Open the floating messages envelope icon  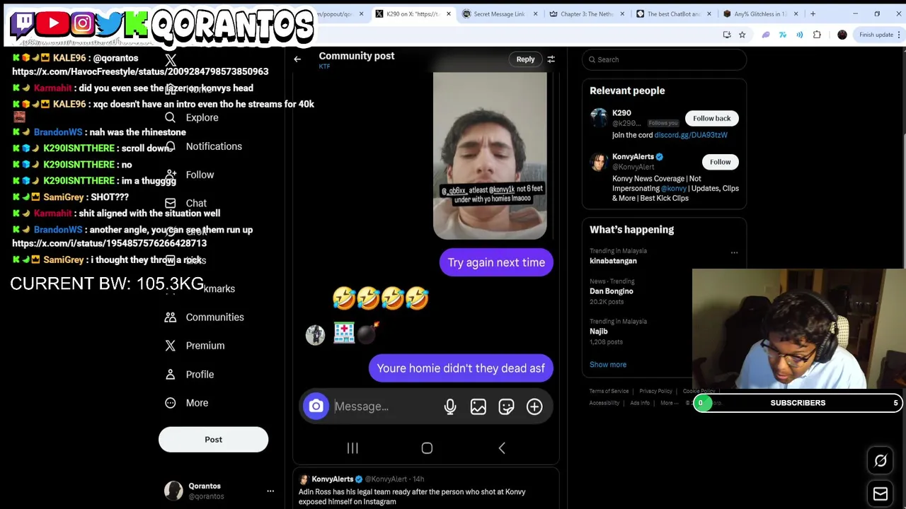point(881,494)
